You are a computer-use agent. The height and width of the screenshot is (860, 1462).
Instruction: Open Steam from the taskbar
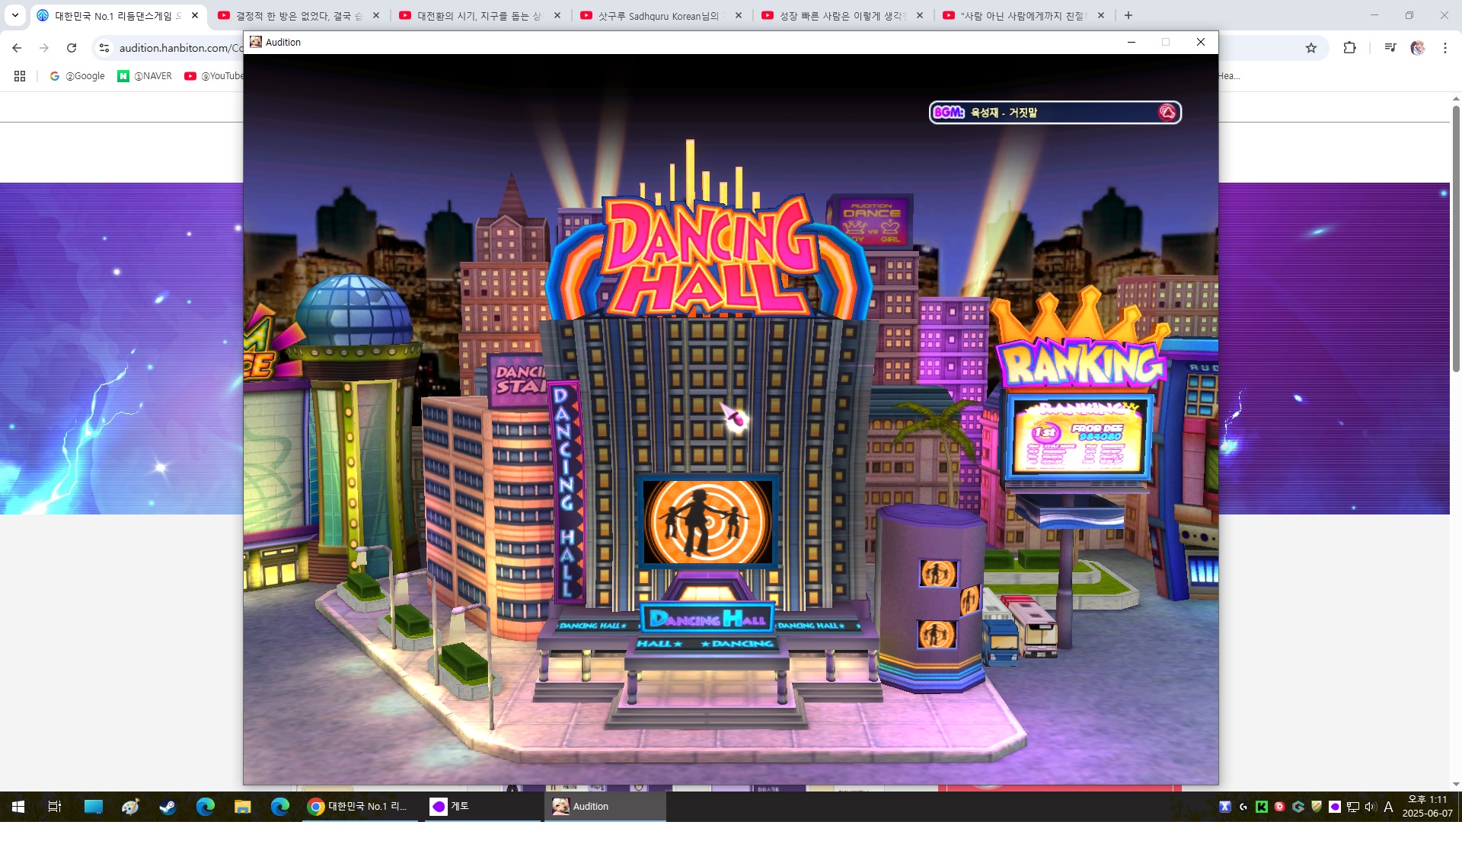pyautogui.click(x=168, y=807)
